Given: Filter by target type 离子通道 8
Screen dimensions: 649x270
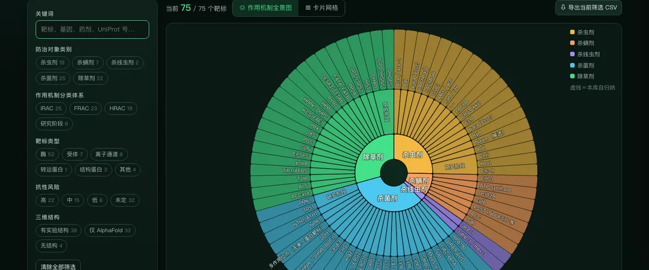Looking at the screenshot, I should (x=109, y=154).
